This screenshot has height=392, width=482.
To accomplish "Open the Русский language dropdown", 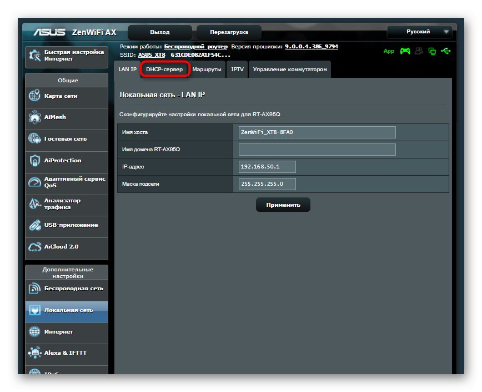I will click(x=419, y=32).
